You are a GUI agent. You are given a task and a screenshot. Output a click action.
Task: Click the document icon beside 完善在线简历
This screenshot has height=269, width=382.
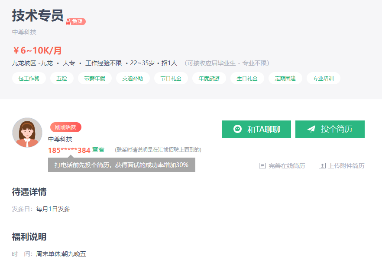[262, 166]
